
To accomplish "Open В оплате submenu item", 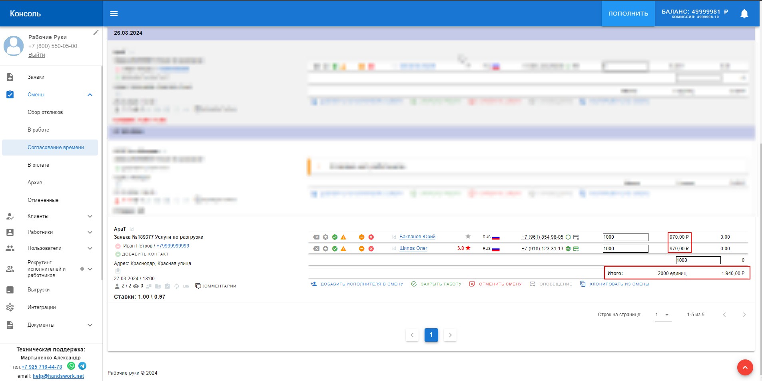I will pyautogui.click(x=38, y=165).
